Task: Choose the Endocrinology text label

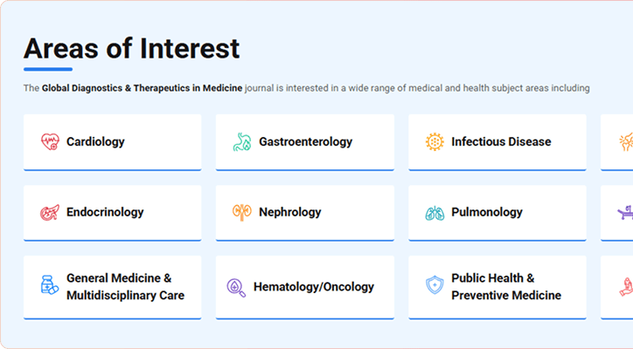Action: (x=105, y=212)
